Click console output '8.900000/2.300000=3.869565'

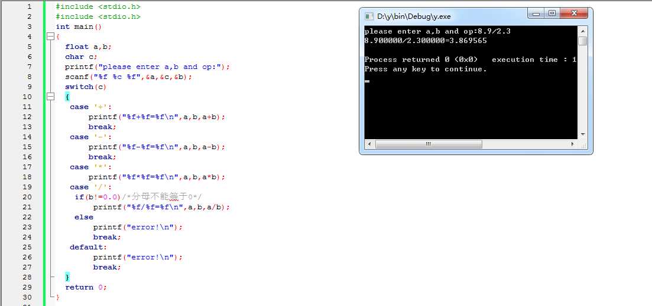(426, 41)
